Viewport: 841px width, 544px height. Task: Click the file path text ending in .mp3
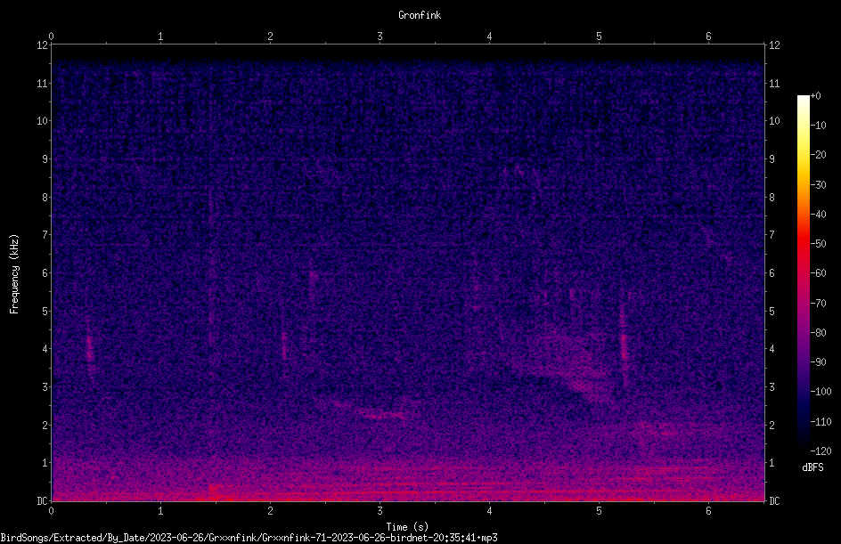pos(249,538)
